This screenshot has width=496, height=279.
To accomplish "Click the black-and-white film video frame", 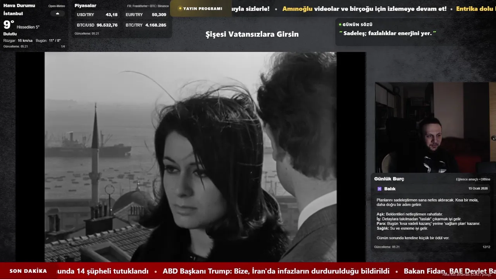I will coord(190,157).
